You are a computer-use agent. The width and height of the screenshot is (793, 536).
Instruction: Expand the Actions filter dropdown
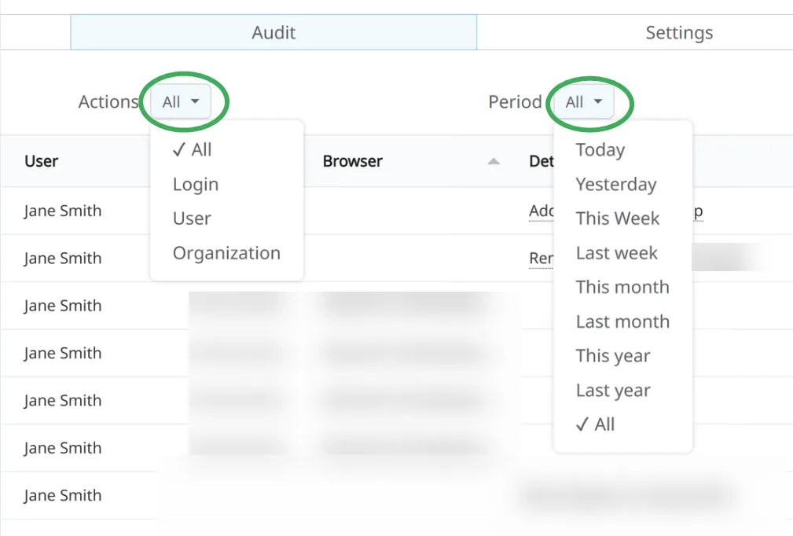[x=181, y=102]
